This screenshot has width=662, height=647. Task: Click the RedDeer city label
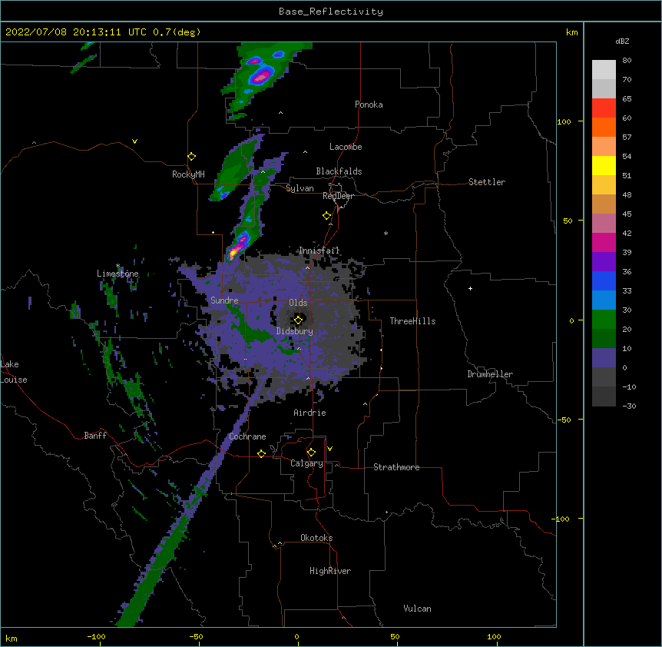(x=338, y=196)
